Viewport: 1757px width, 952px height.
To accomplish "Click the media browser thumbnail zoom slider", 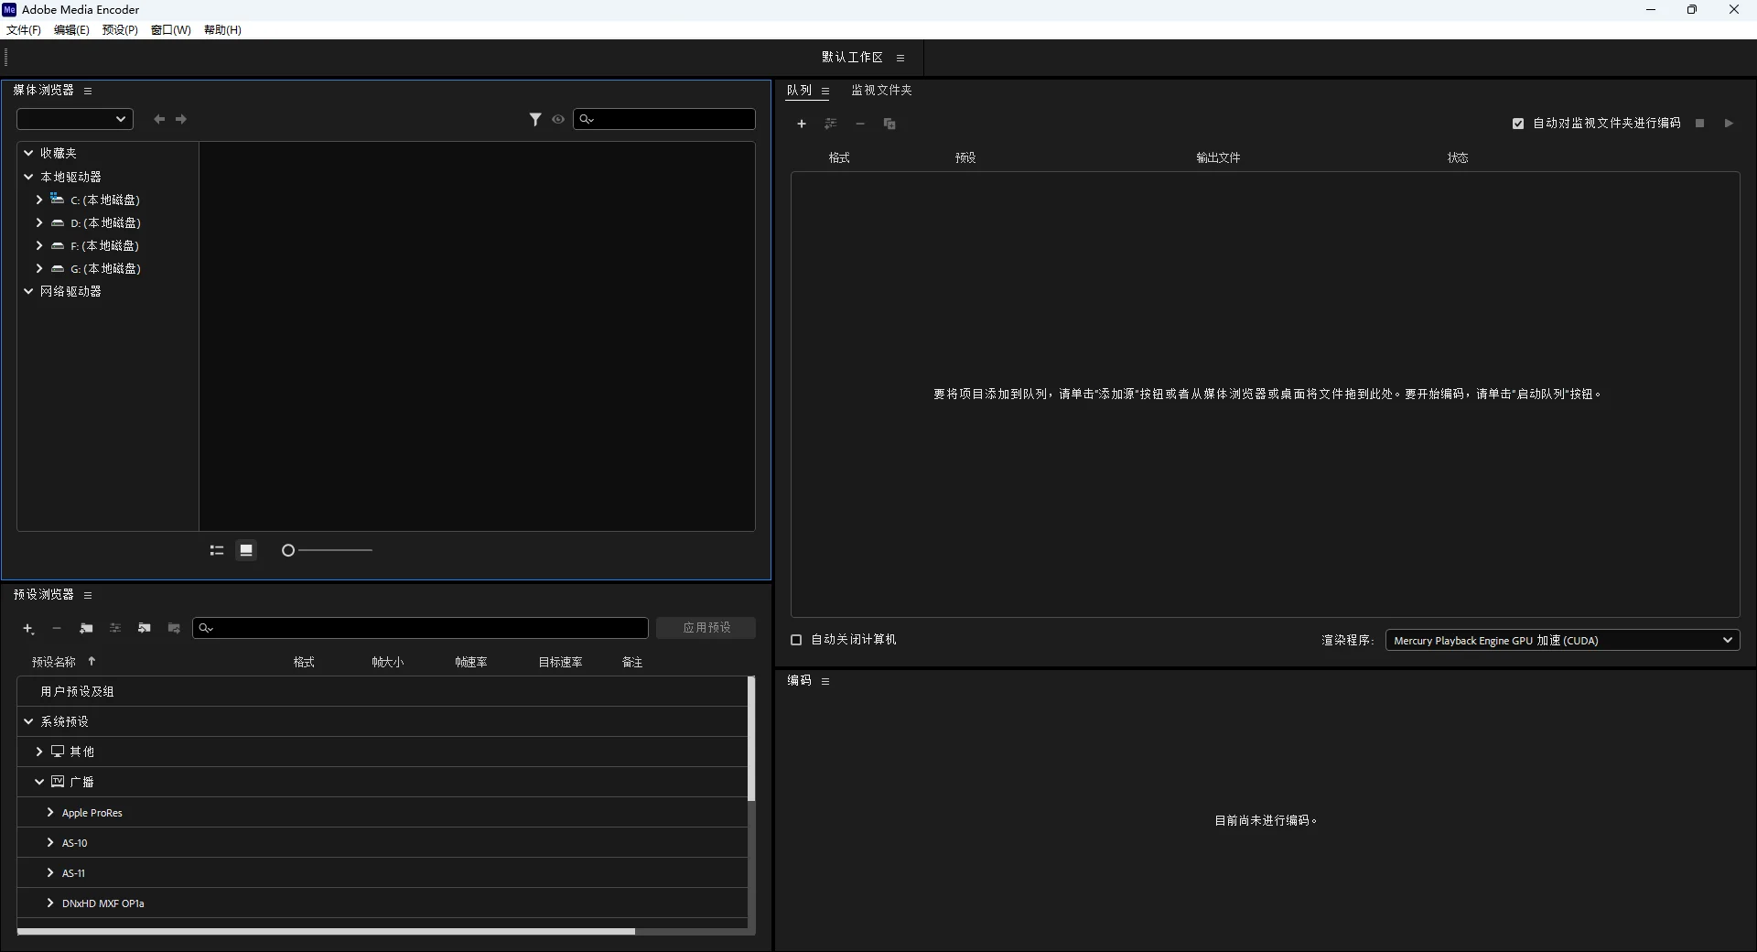I will (327, 550).
